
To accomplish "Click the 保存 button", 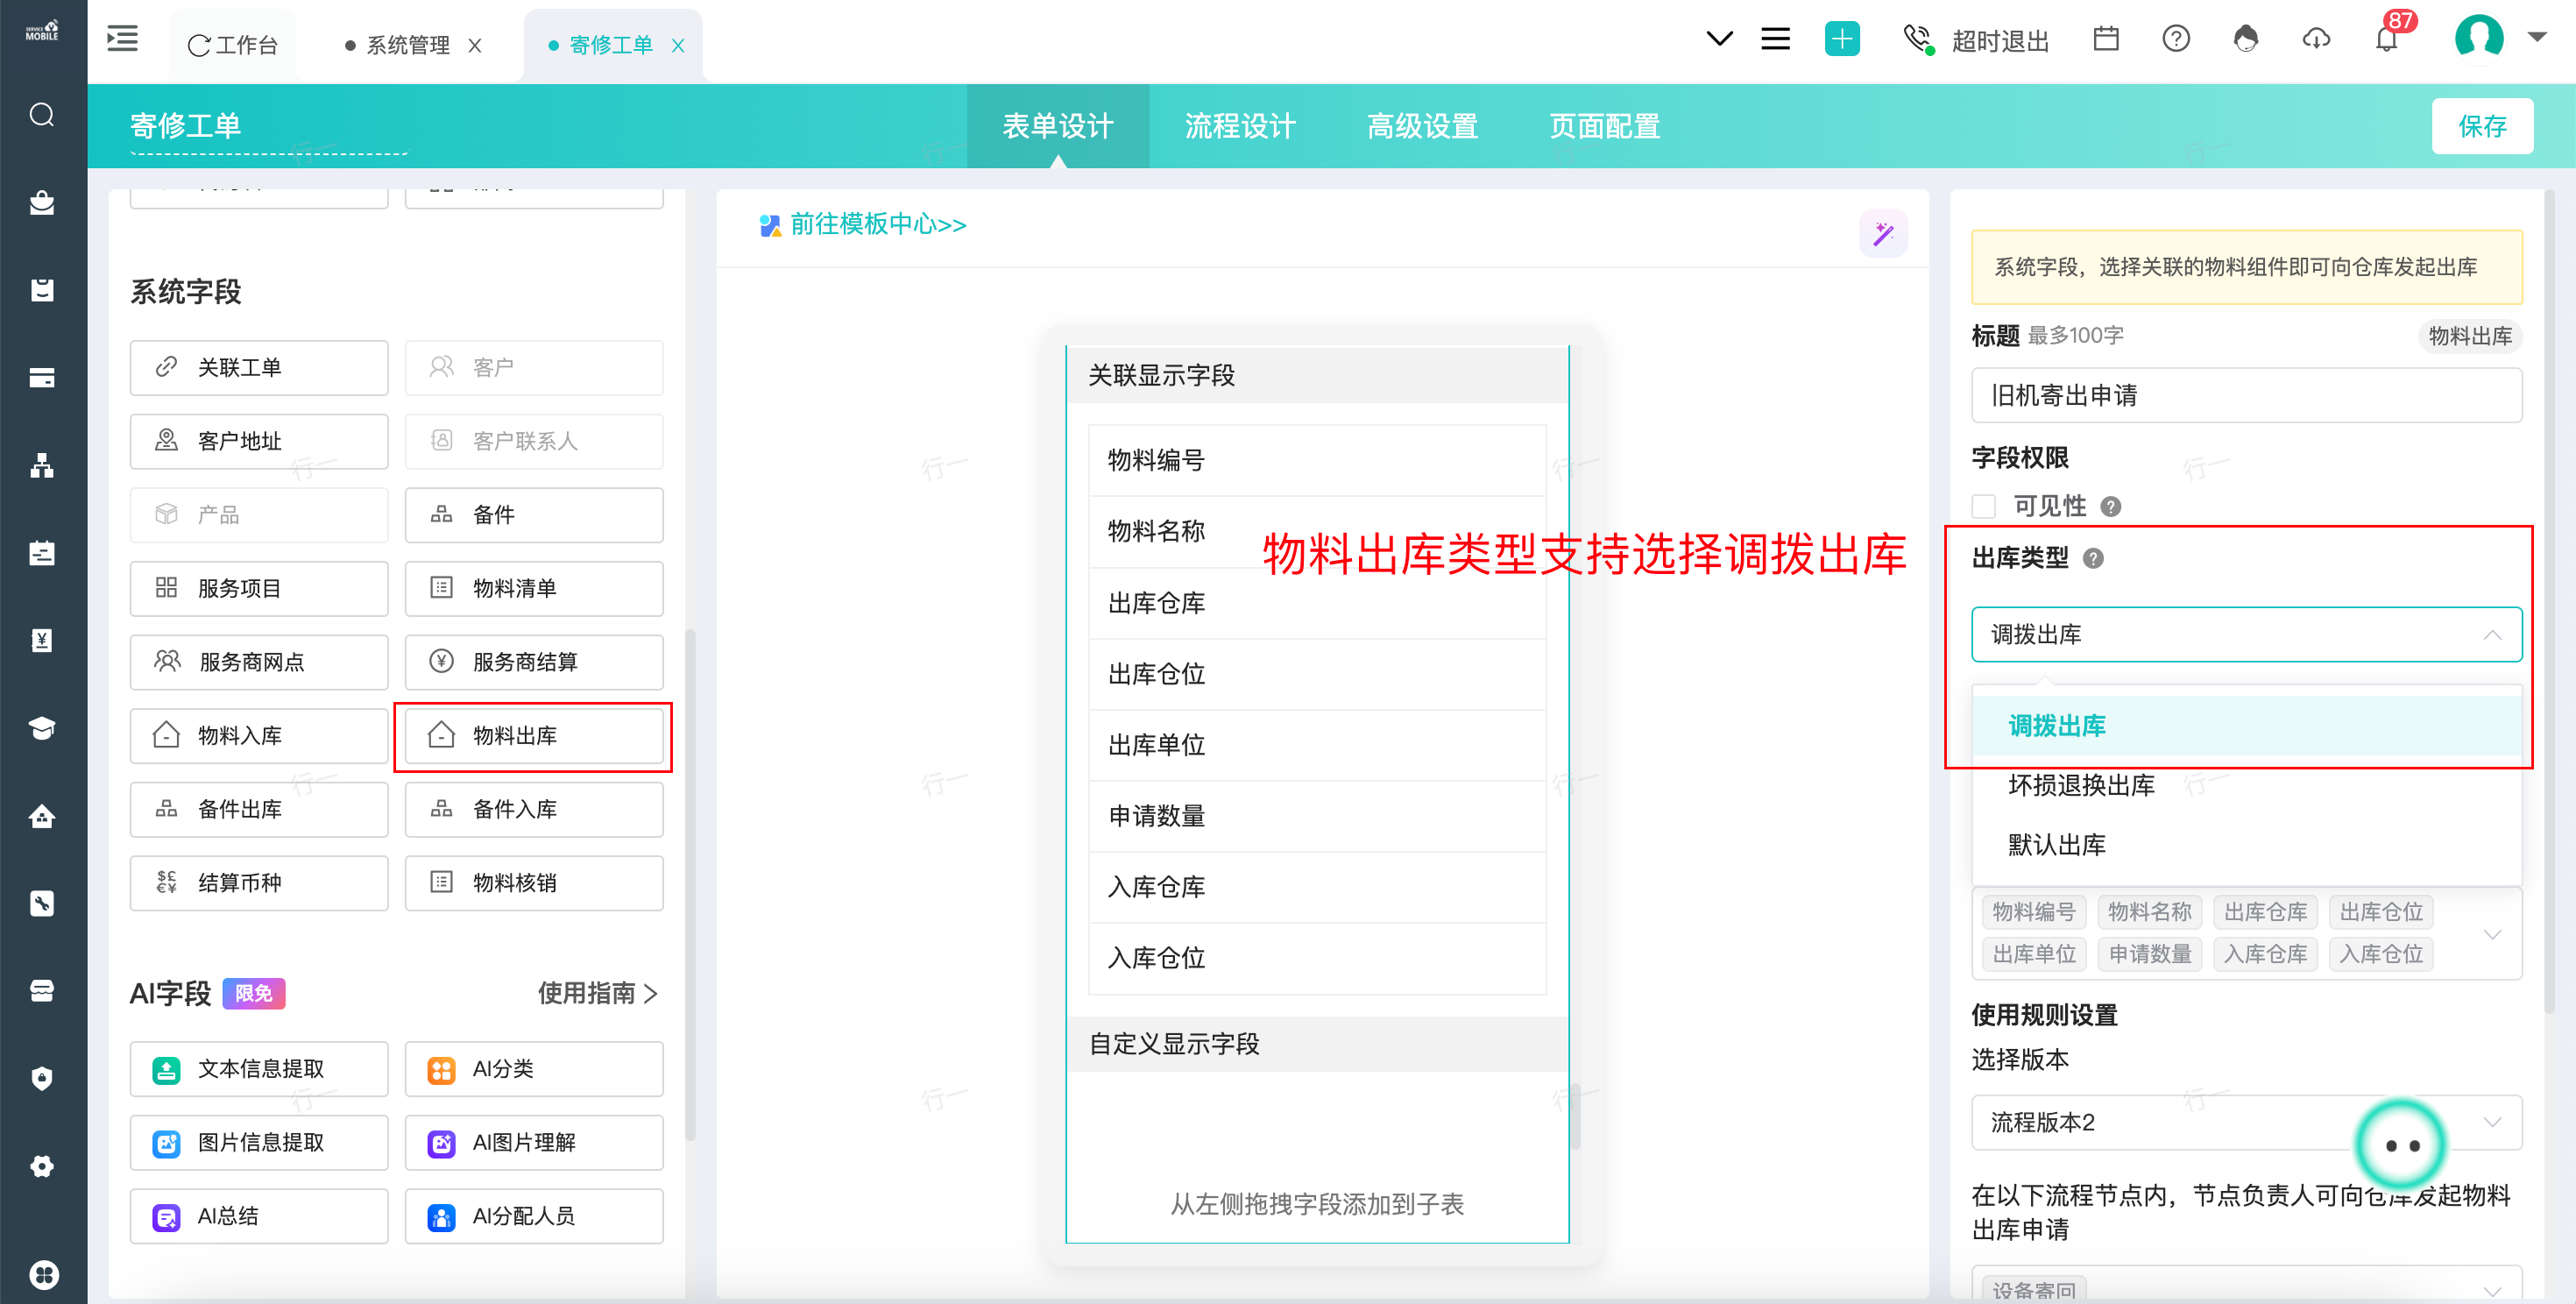I will (2482, 126).
